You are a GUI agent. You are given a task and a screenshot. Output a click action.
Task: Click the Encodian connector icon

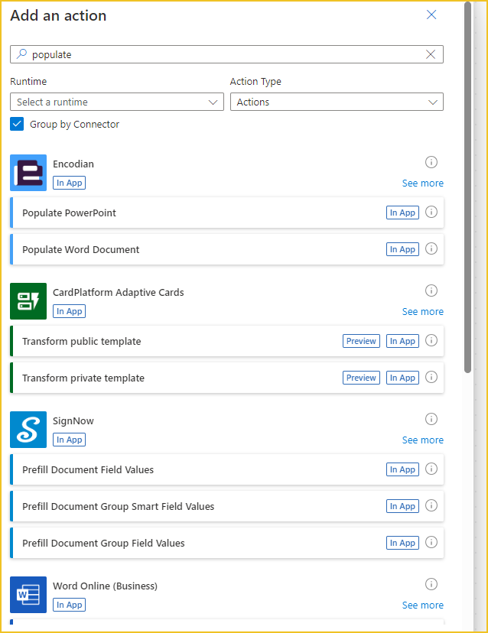click(x=28, y=173)
